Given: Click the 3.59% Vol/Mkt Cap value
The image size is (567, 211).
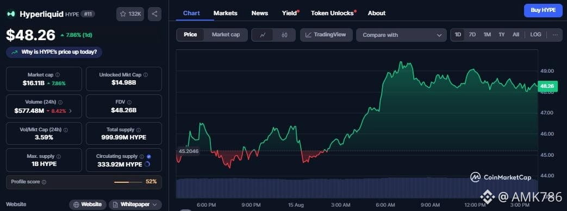Looking at the screenshot, I should coord(44,137).
